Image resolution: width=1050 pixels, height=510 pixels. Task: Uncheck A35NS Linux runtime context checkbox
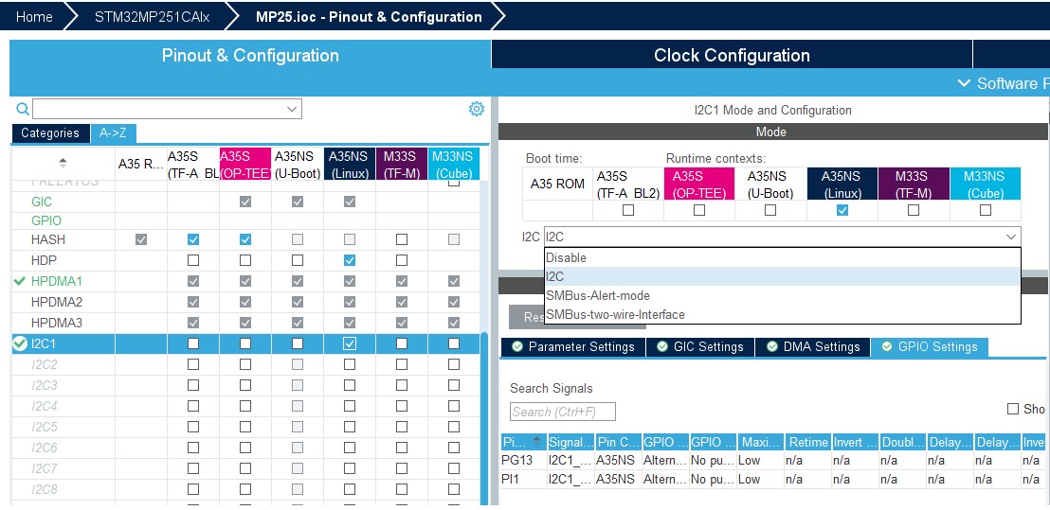click(842, 210)
